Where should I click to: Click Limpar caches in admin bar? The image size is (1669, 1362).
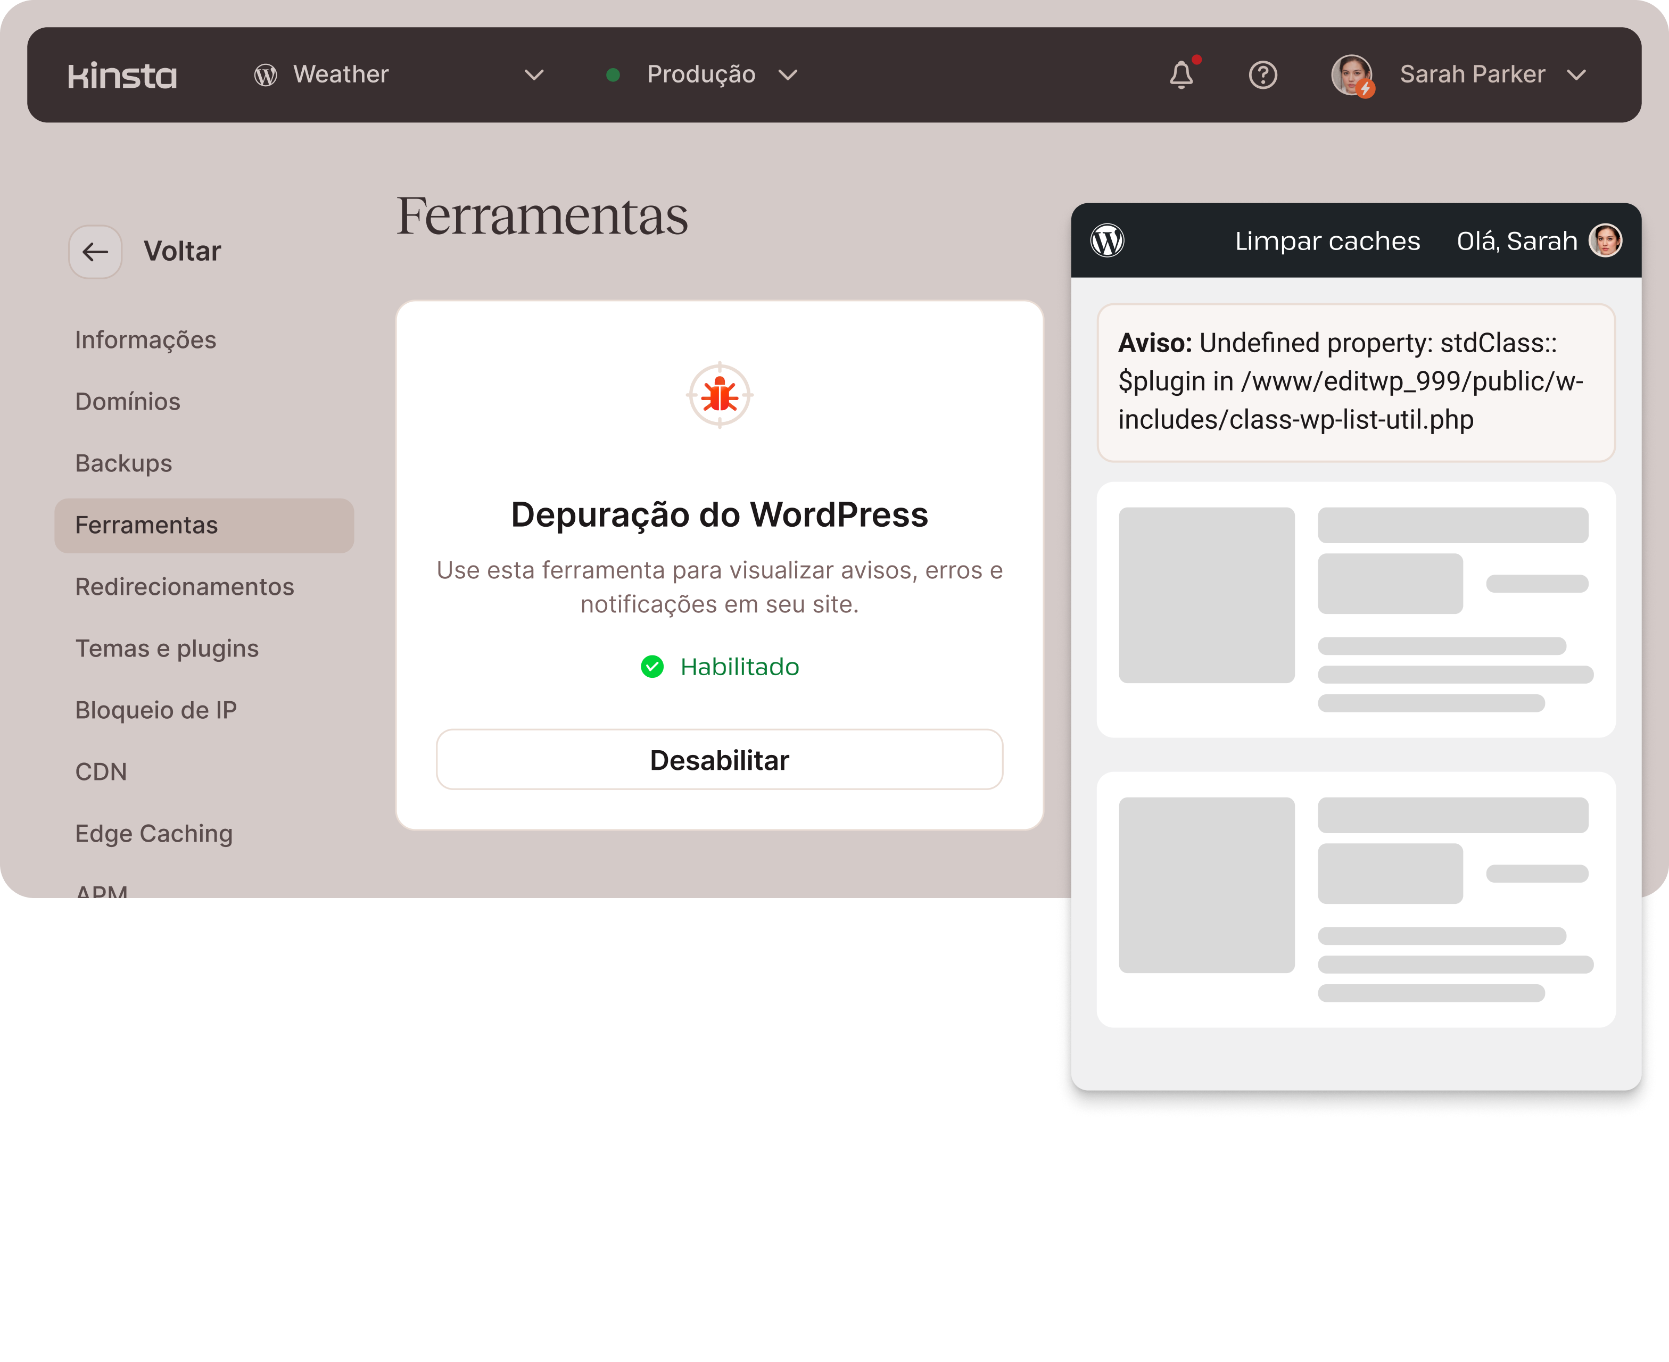tap(1328, 241)
